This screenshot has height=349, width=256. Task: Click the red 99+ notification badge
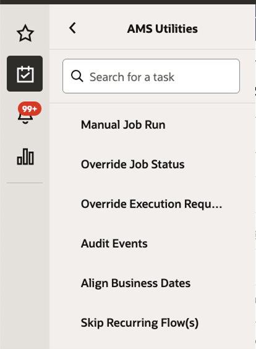pyautogui.click(x=30, y=109)
